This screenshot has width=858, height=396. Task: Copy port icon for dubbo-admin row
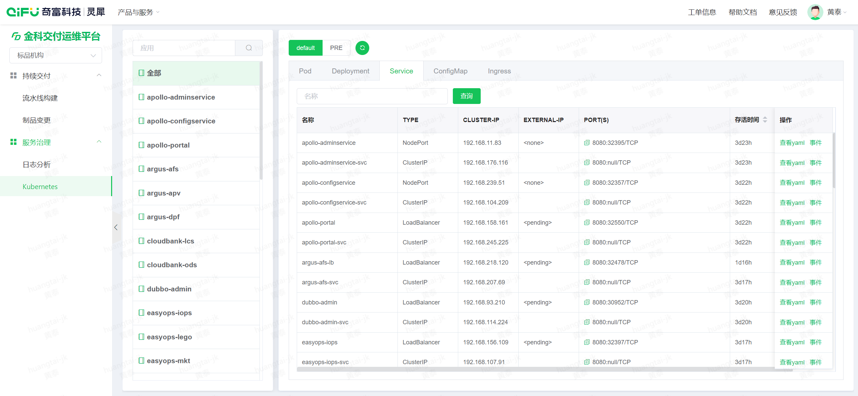(587, 302)
